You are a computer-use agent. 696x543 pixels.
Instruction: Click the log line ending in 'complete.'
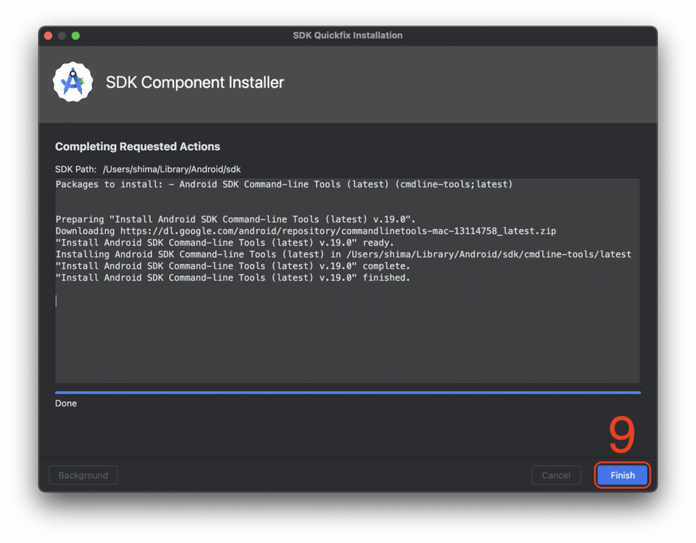pos(232,266)
